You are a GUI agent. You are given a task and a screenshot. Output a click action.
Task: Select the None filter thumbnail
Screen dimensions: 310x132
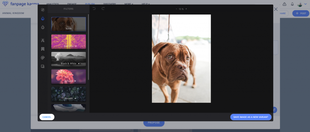(x=68, y=24)
